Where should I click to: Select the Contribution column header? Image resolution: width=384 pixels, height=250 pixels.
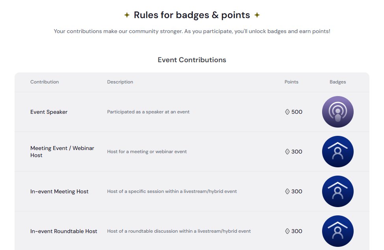pyautogui.click(x=45, y=82)
